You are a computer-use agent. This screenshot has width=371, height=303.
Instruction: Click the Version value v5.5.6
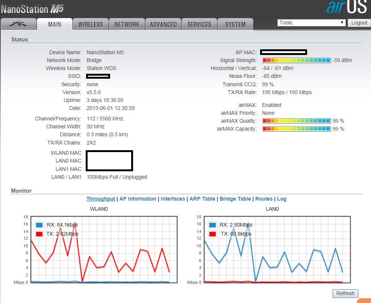(94, 92)
